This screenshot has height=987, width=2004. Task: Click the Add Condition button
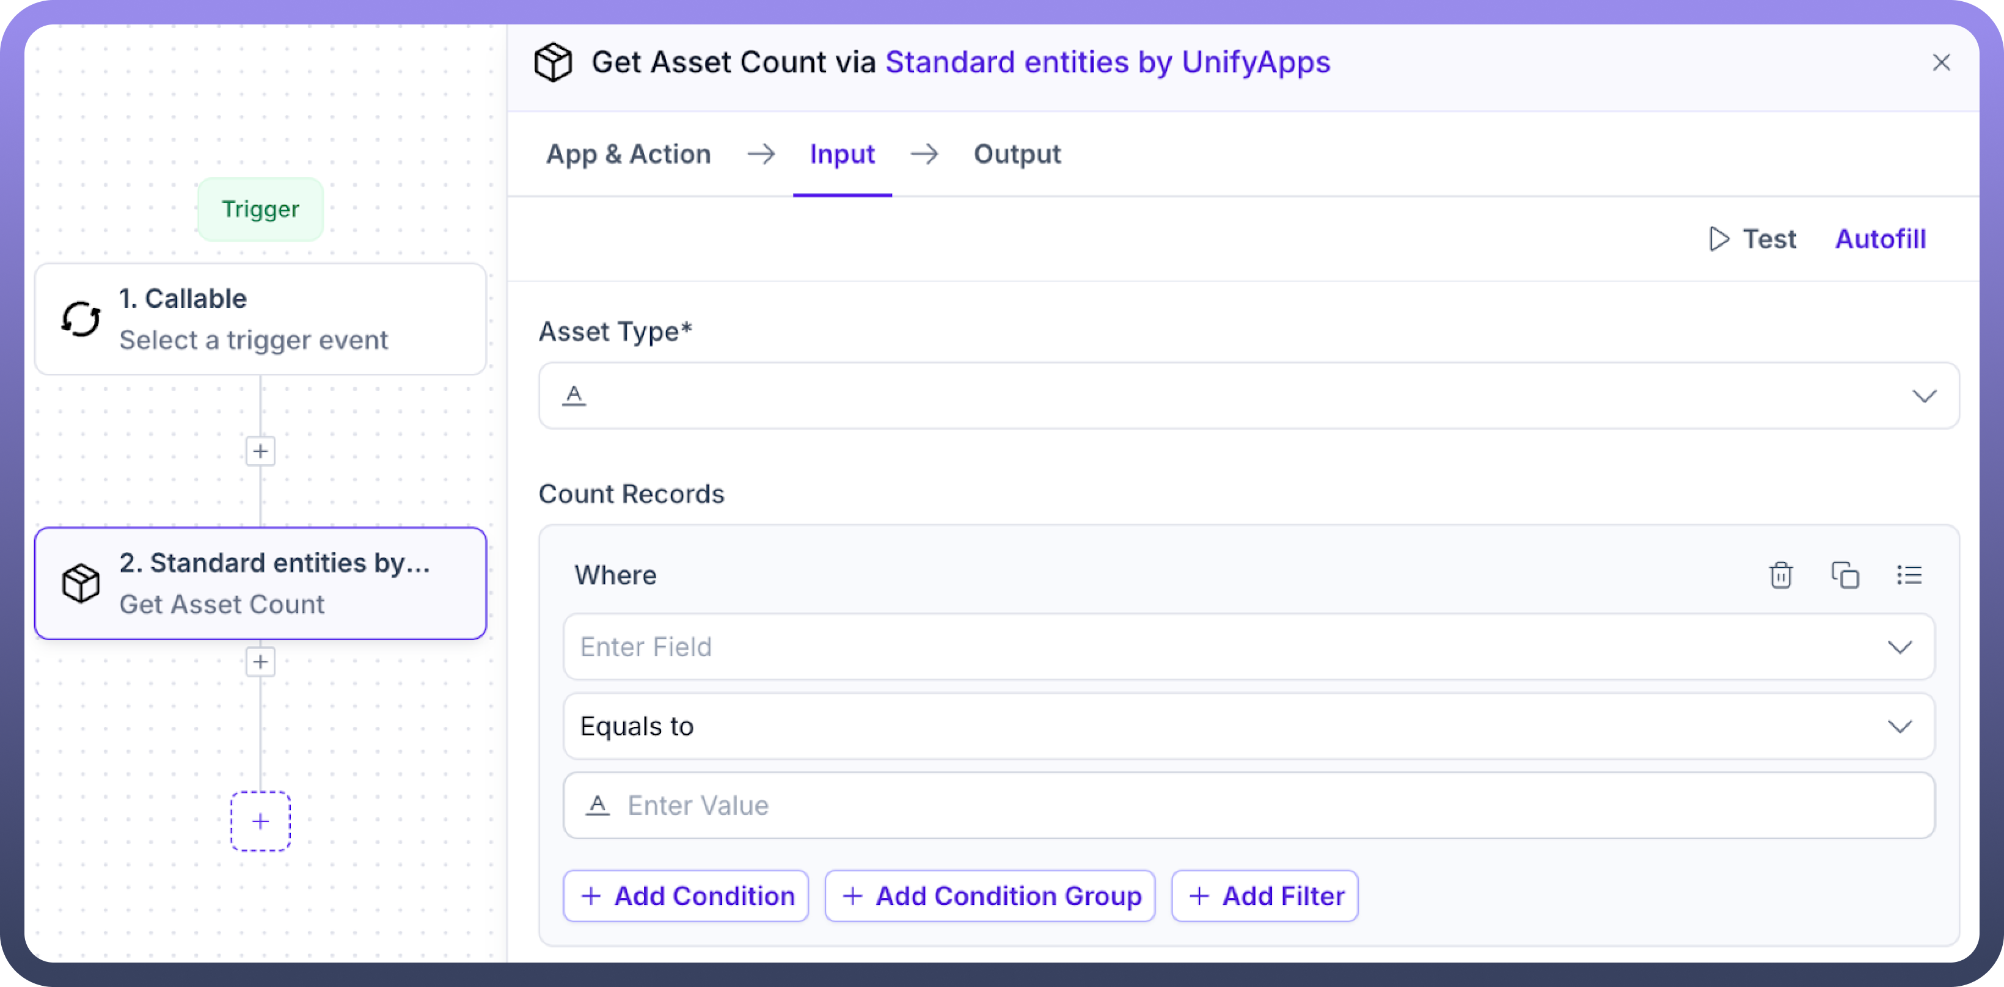point(686,896)
